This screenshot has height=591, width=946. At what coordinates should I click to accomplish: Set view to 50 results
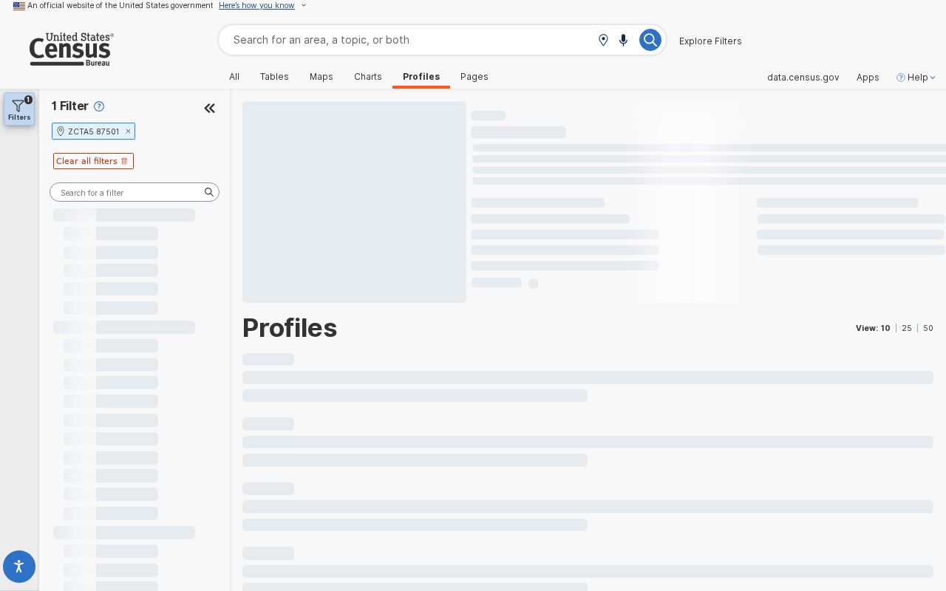tap(928, 328)
